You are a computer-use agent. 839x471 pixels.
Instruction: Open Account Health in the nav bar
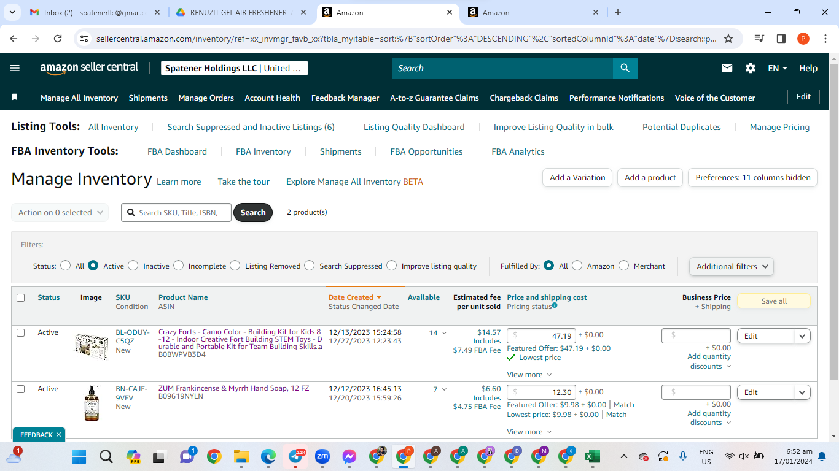click(273, 98)
